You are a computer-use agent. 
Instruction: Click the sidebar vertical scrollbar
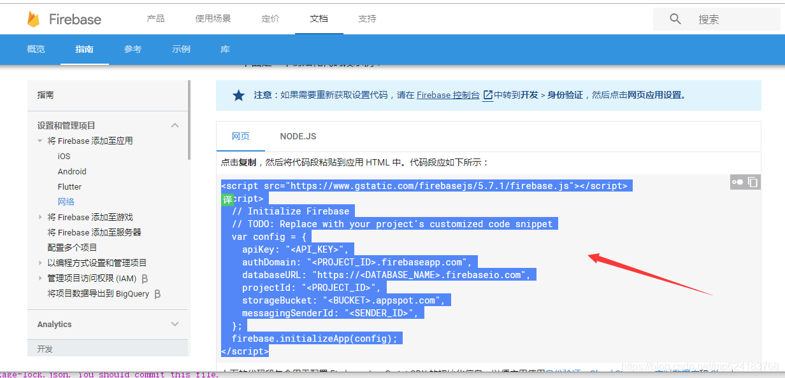click(x=189, y=120)
